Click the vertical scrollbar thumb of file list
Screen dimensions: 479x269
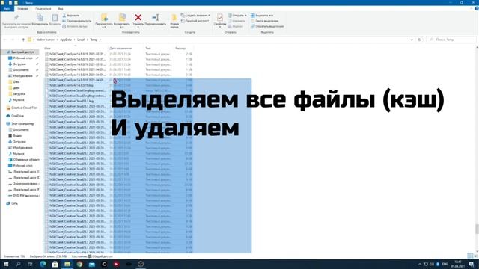477,229
